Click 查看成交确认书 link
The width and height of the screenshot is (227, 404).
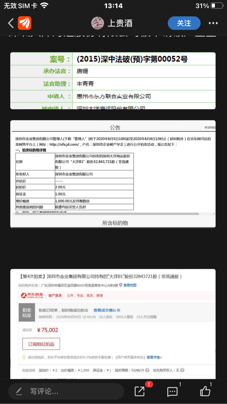(x=107, y=310)
